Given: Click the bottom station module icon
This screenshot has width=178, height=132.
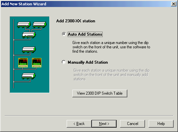Looking at the screenshot, I should pos(29,76).
